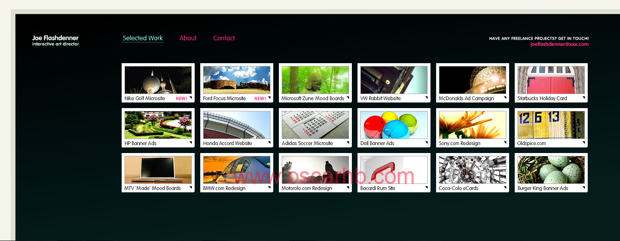
Task: Click the Dell Banner Ads caption text
Action: (x=377, y=144)
